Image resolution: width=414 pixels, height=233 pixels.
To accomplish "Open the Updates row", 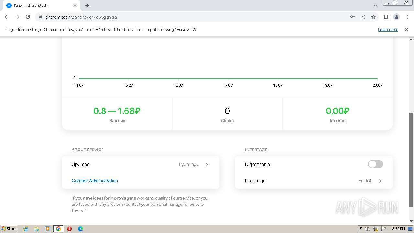I will tap(140, 164).
